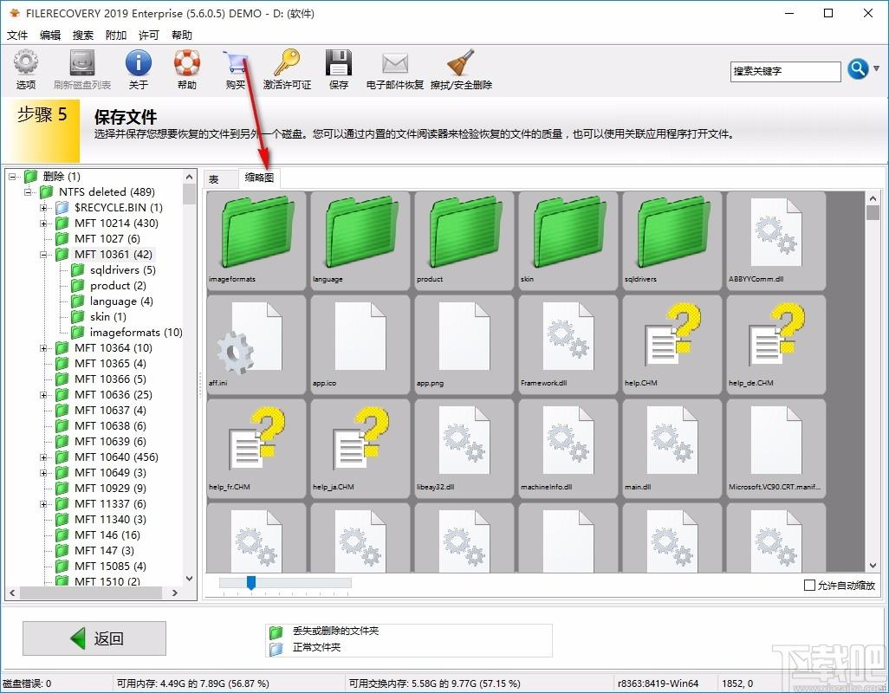Open the 许可 menu
The width and height of the screenshot is (889, 693).
pos(148,36)
